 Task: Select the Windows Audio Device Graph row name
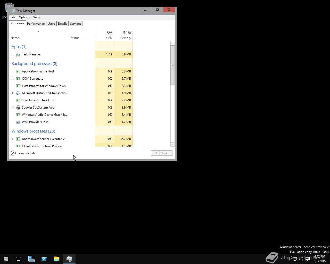point(45,115)
